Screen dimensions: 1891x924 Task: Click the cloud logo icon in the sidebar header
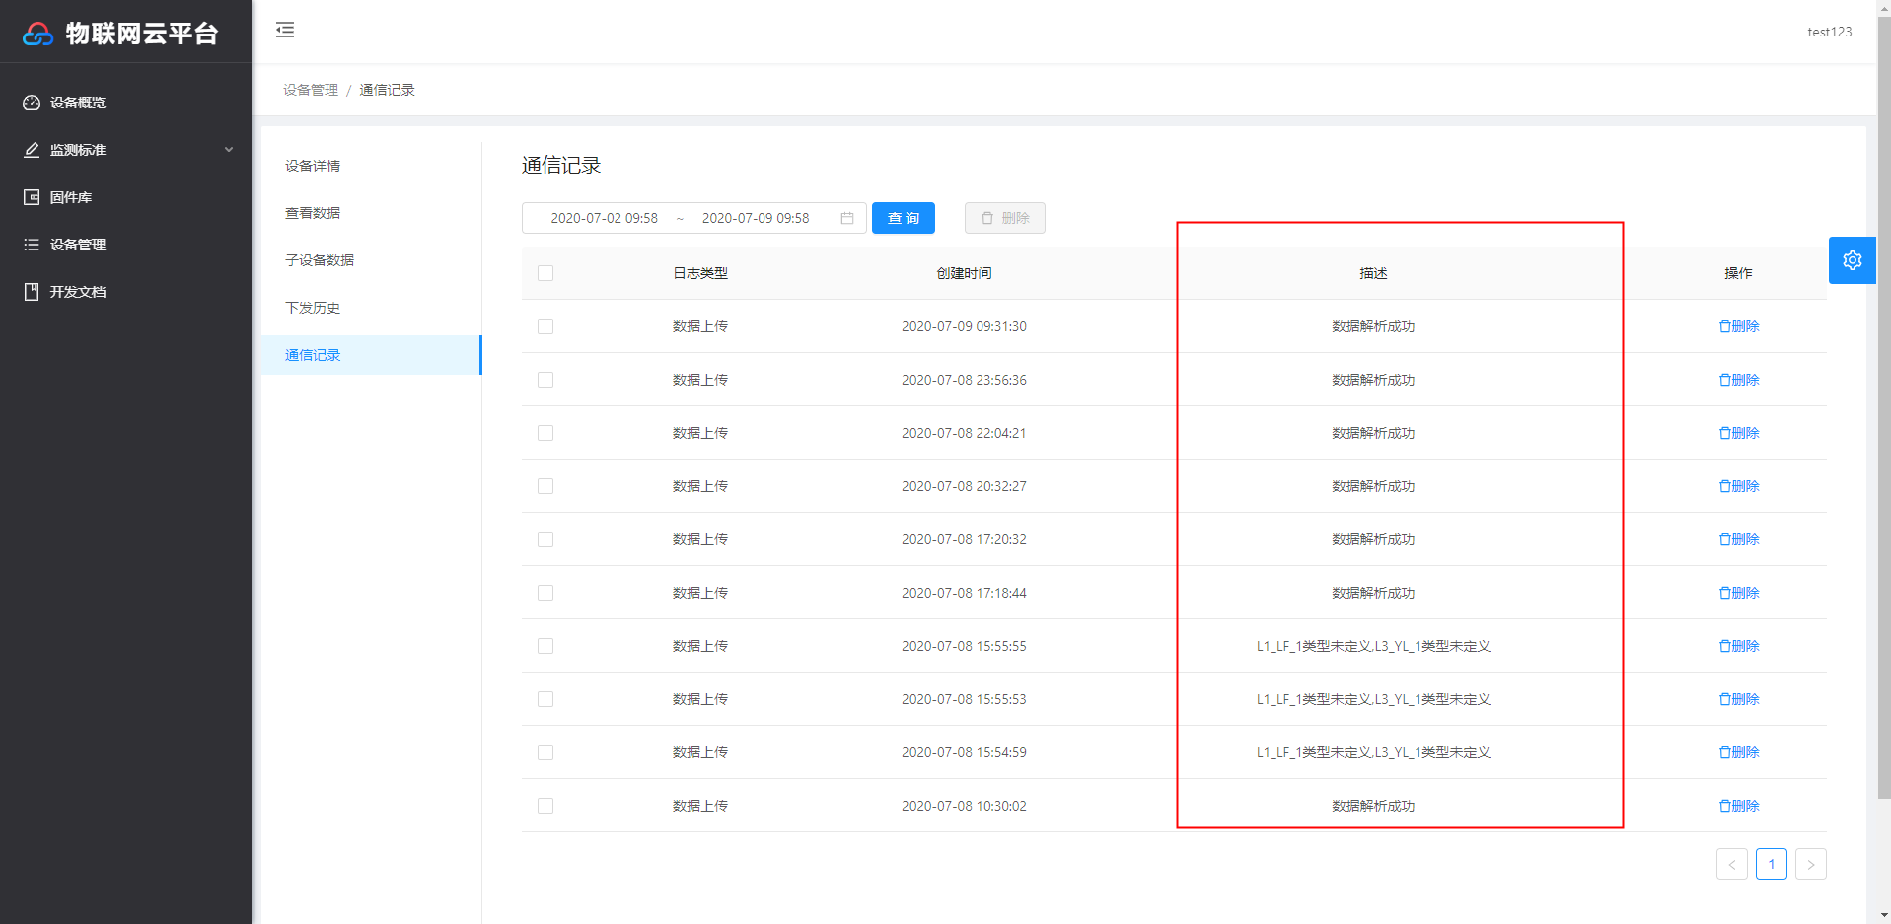37,34
